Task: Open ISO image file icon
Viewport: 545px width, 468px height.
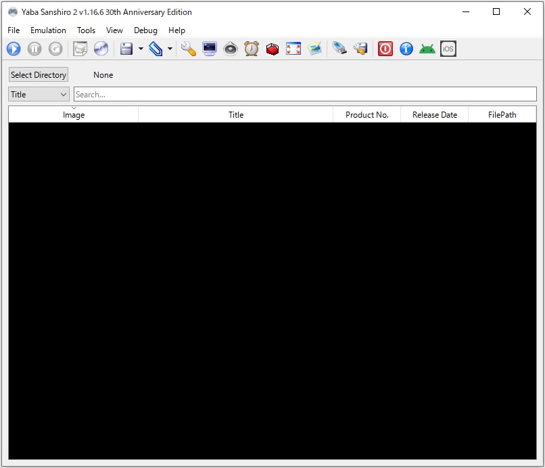Action: (x=80, y=49)
